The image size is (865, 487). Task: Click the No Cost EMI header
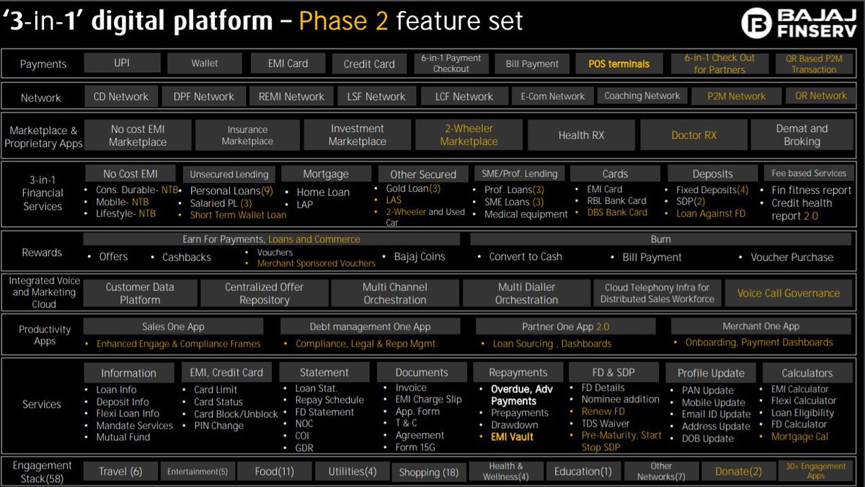click(x=130, y=173)
